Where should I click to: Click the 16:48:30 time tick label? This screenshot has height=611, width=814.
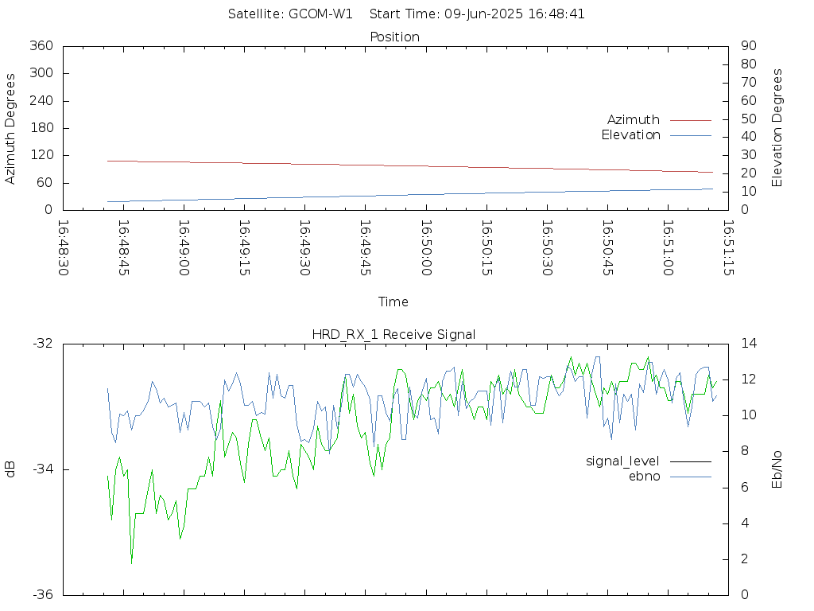click(64, 248)
